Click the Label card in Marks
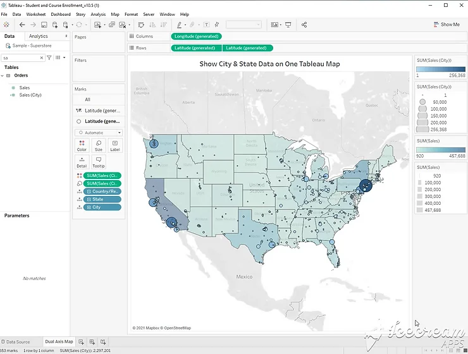This screenshot has height=354, width=468. point(115,145)
